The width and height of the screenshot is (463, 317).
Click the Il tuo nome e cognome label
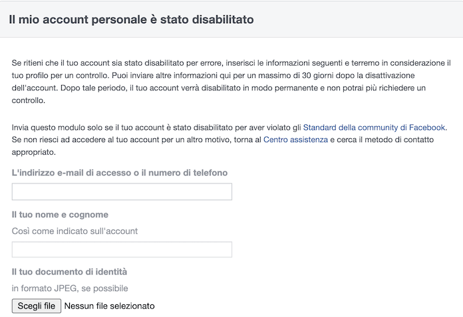[x=60, y=215]
